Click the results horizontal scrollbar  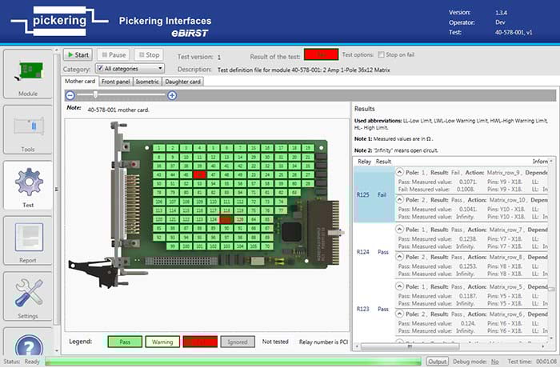(x=410, y=346)
